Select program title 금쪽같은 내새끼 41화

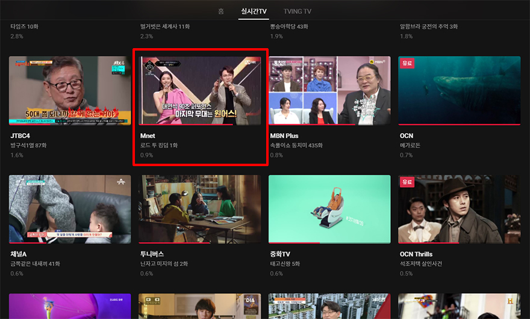(35, 264)
